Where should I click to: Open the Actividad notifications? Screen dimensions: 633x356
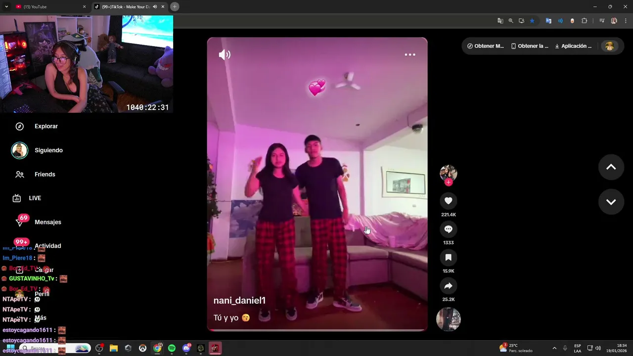48,246
